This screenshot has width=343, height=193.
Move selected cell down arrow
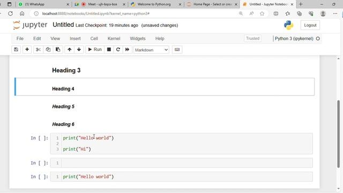(79, 49)
